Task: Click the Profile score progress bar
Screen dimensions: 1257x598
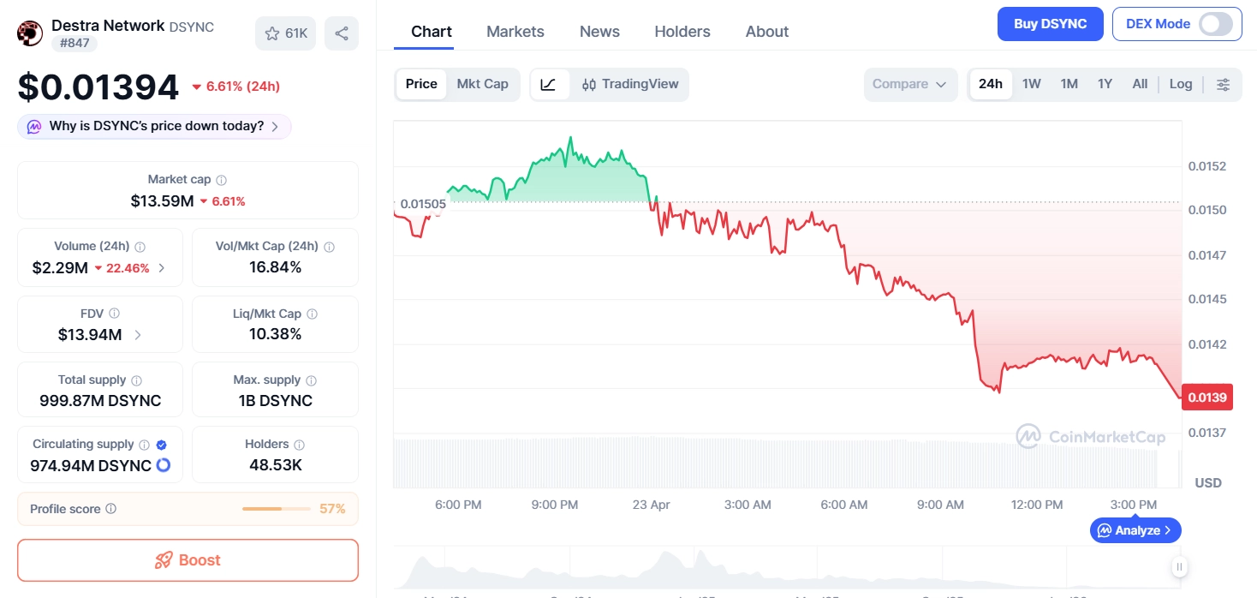Action: coord(276,509)
